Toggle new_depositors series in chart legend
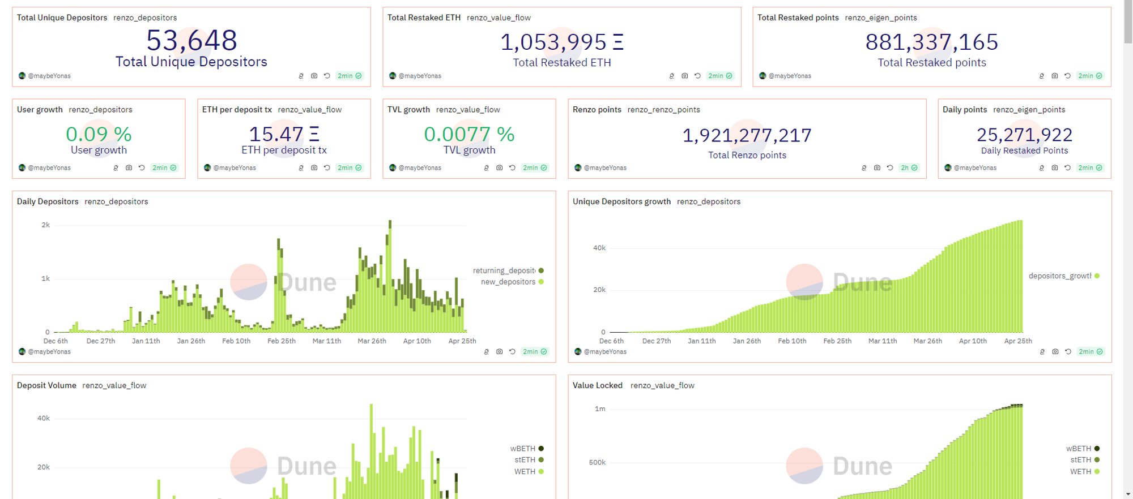 508,282
